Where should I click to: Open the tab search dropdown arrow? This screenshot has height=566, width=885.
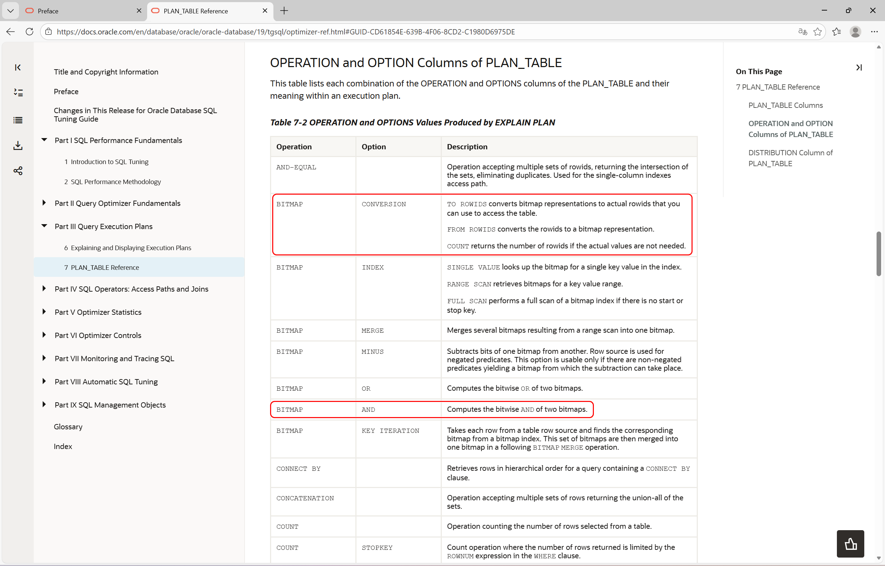[10, 11]
